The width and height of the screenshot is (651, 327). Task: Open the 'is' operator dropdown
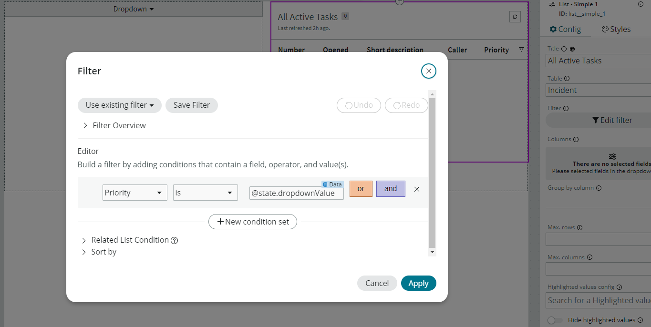pyautogui.click(x=206, y=193)
